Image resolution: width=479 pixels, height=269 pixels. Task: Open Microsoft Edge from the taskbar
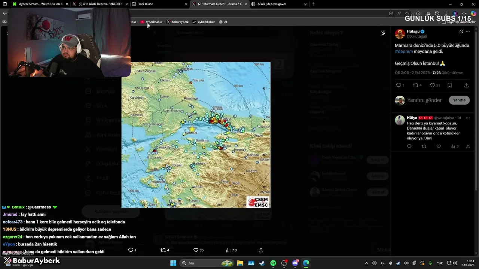(306, 263)
